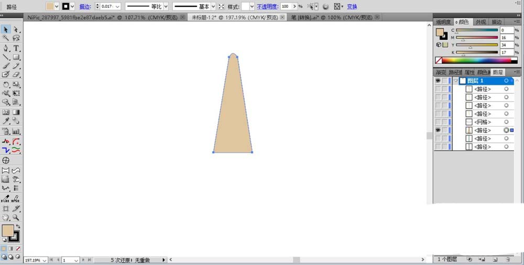Image resolution: width=524 pixels, height=265 pixels.
Task: Open fill color dropdown in control bar
Action: pyautogui.click(x=57, y=6)
